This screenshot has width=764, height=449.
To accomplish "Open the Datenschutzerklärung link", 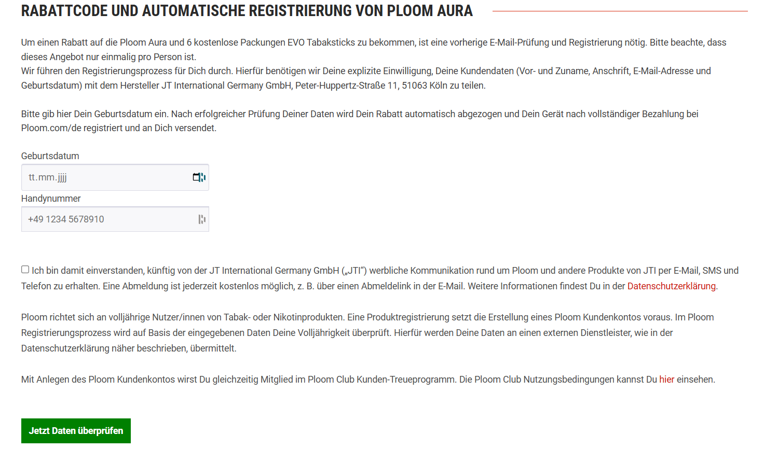I will (671, 286).
